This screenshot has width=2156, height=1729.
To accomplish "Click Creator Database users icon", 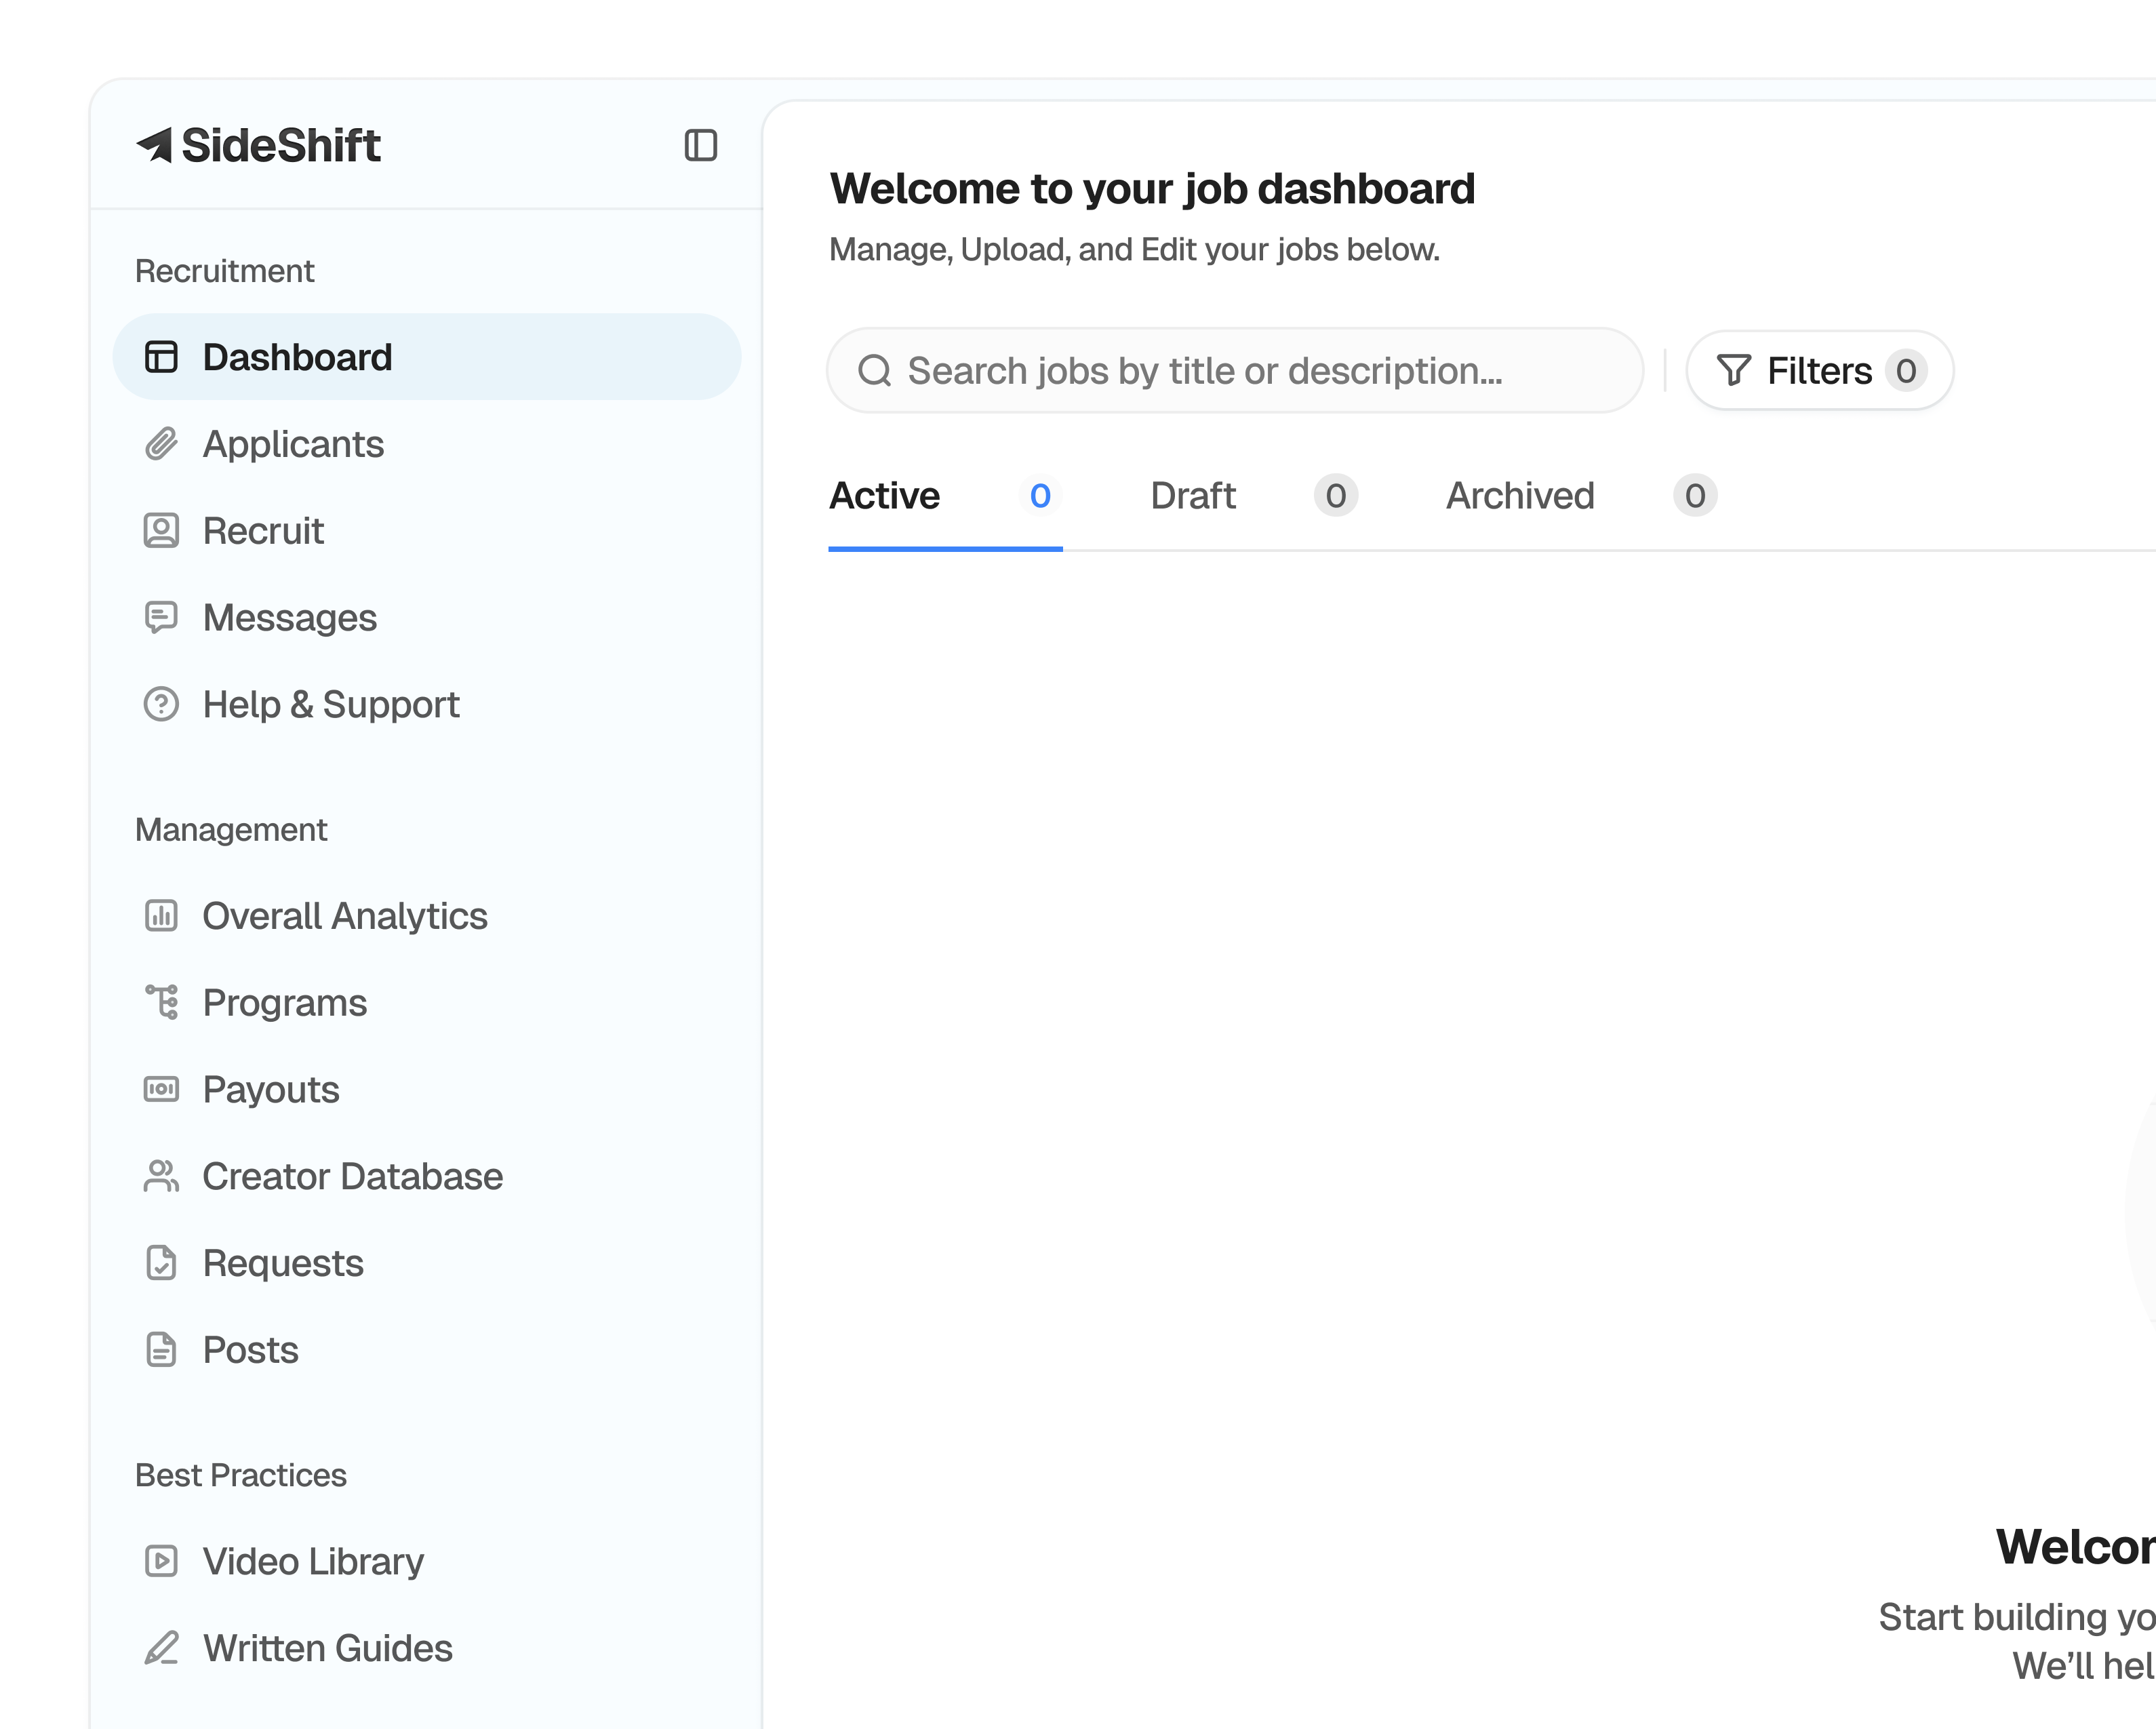I will click(161, 1176).
